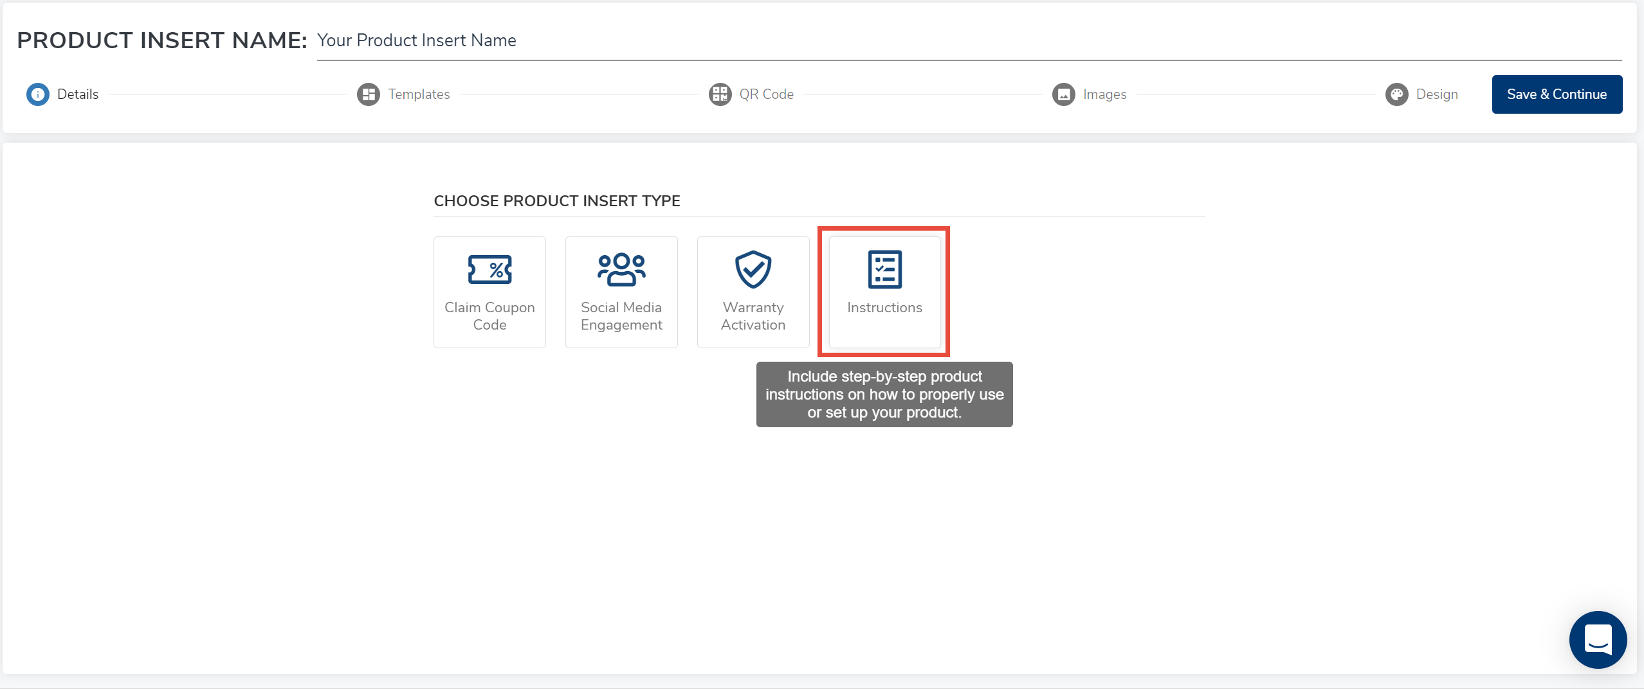Pick the Social Media Engagement label
1644x690 pixels.
coord(621,316)
